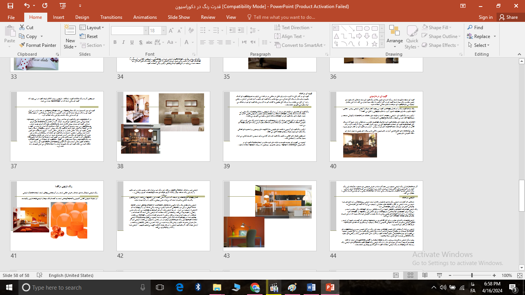Screen dimensions: 525x295
Task: Start Slide Show from status bar icon
Action: 439,275
